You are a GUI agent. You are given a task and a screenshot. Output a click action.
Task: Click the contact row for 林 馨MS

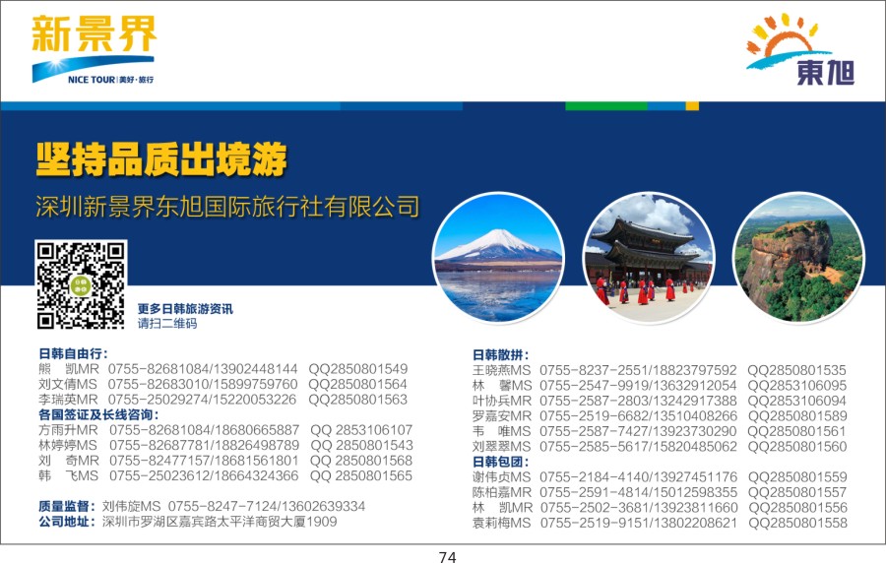(660, 386)
